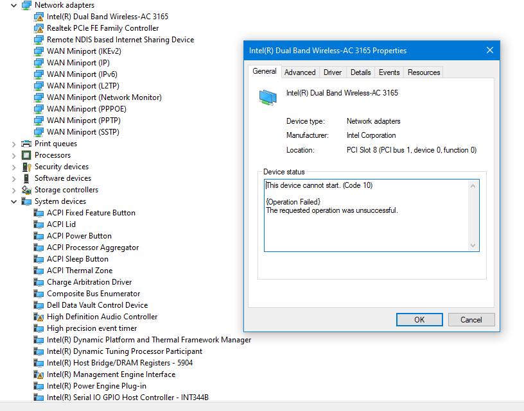Select Intel Dynamic Platform and Thermal Framework Manager
524x411 pixels.
point(149,340)
